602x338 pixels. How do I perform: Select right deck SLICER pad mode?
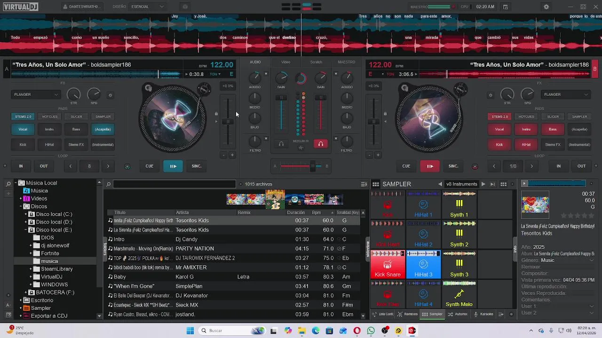coord(553,116)
